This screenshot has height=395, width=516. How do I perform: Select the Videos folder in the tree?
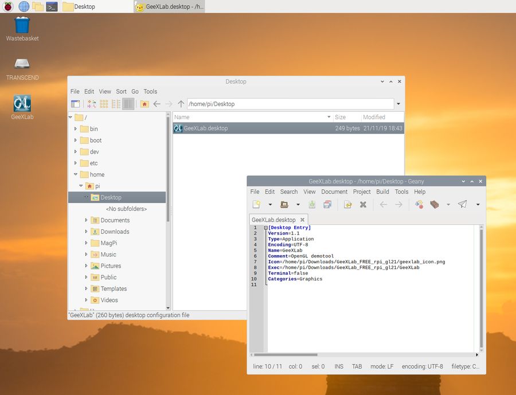click(109, 300)
